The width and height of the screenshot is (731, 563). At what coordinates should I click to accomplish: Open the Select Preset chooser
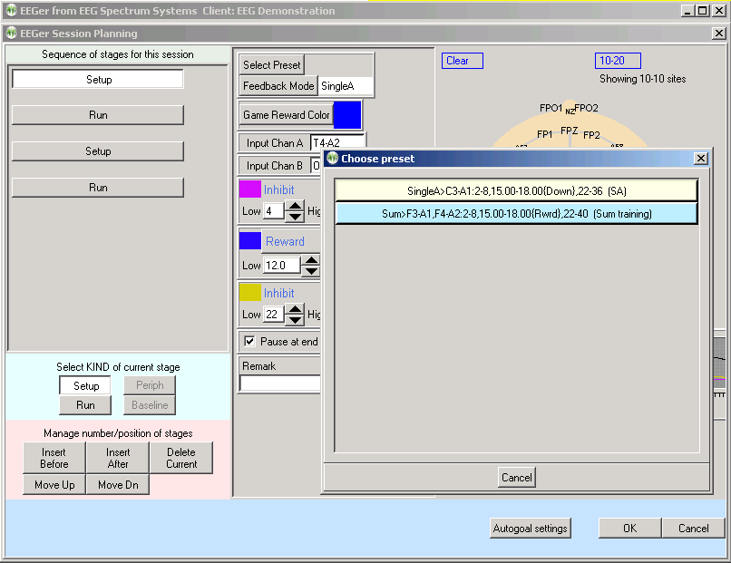point(271,65)
